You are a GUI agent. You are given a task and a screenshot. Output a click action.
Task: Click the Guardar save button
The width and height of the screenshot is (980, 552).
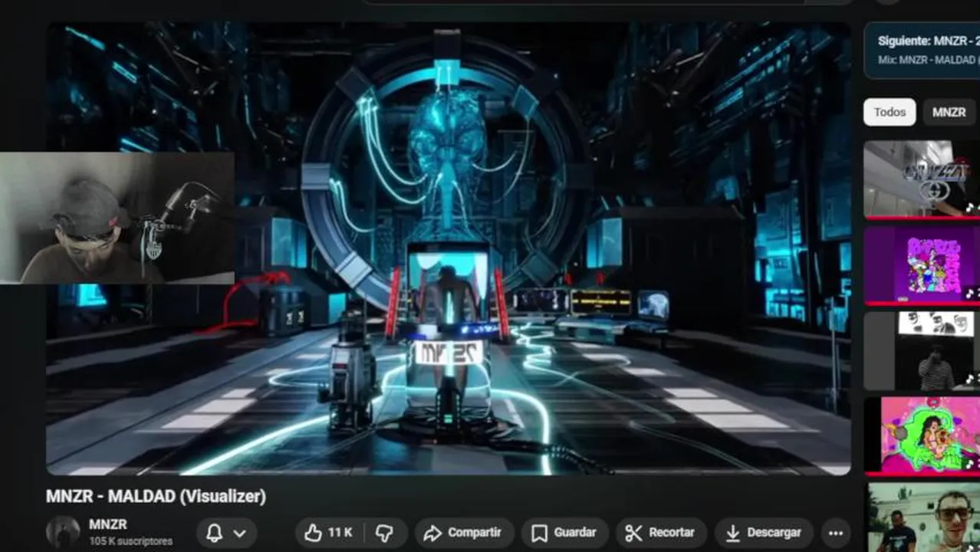coord(564,533)
